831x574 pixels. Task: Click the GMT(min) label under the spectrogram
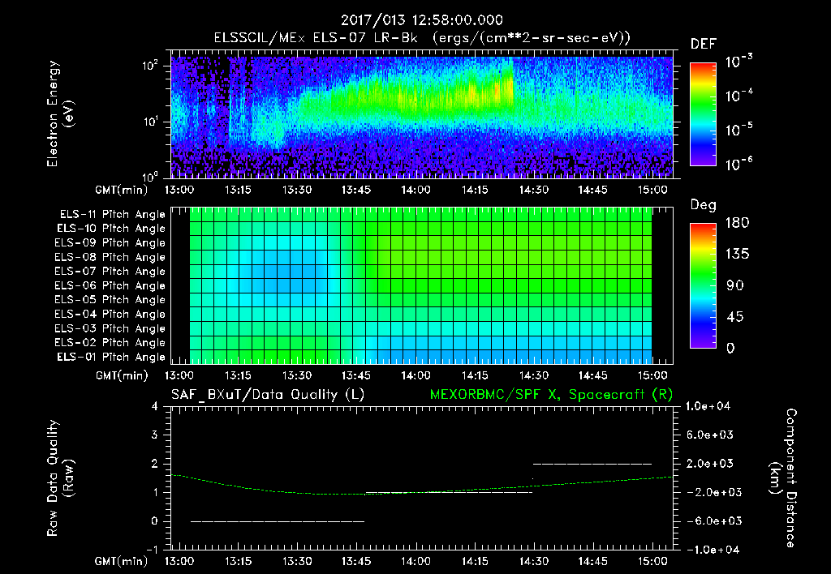coord(122,190)
